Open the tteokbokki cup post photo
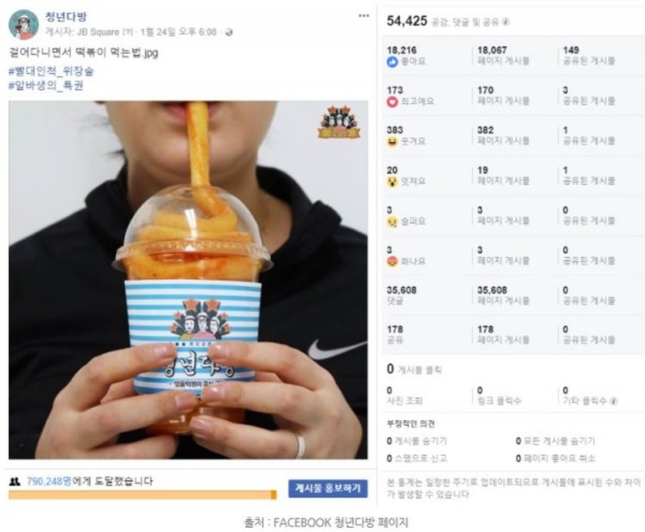 coord(188,280)
